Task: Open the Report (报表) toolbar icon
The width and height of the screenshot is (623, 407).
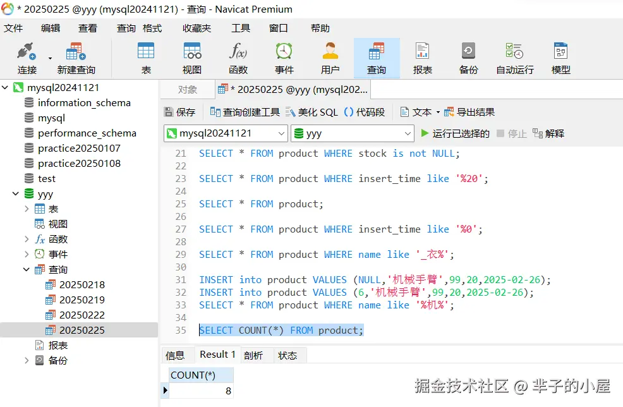Action: (x=422, y=58)
